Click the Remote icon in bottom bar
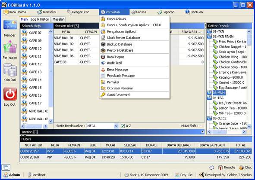Viewport: 255px width, 180px height. pyautogui.click(x=220, y=168)
